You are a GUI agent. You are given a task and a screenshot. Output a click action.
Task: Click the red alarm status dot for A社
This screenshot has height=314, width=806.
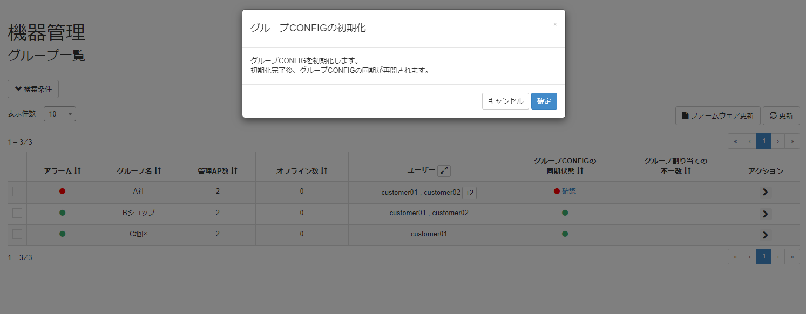(x=62, y=191)
